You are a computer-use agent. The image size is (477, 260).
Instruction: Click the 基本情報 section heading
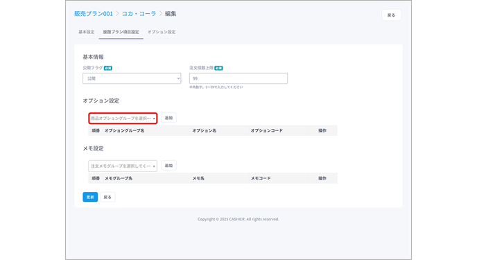(x=93, y=57)
